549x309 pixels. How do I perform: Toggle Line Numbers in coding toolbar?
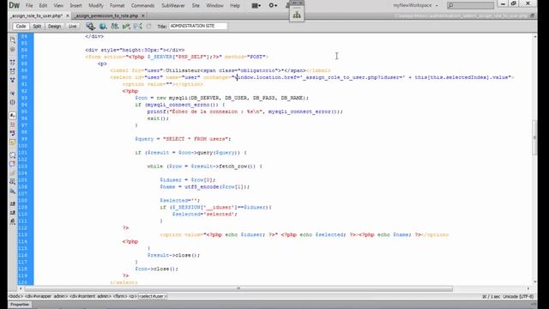click(13, 115)
